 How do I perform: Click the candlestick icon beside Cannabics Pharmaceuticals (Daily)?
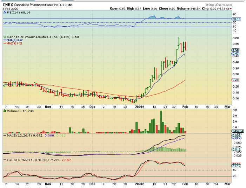(x=4, y=37)
